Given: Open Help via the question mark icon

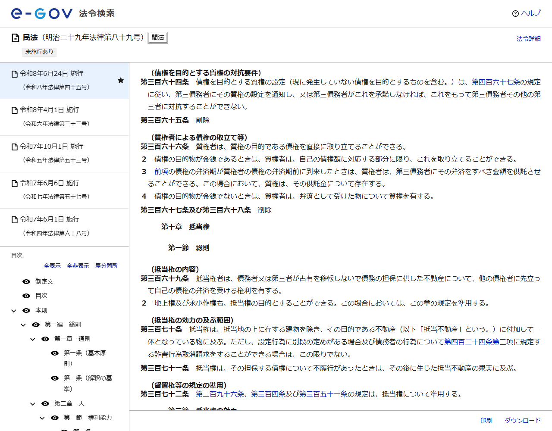Looking at the screenshot, I should [515, 14].
